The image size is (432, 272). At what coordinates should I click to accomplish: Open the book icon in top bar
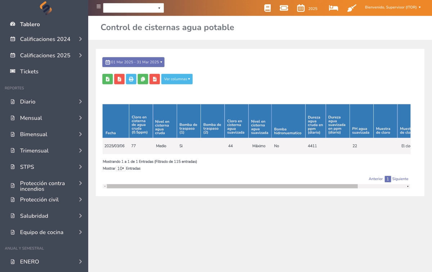pyautogui.click(x=267, y=8)
